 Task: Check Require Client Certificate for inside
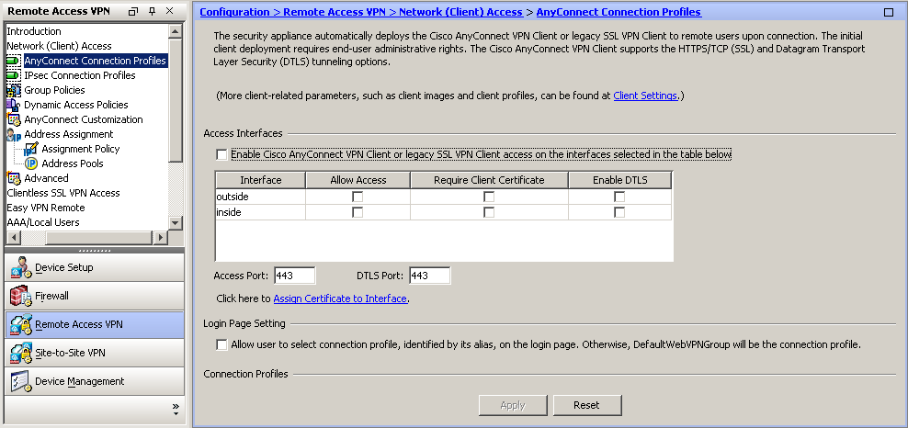pyautogui.click(x=489, y=212)
